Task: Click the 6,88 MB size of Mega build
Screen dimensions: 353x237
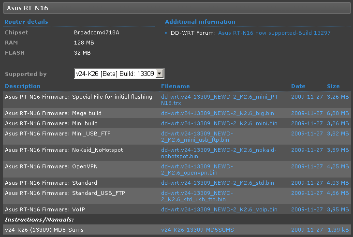Action: tap(338, 113)
